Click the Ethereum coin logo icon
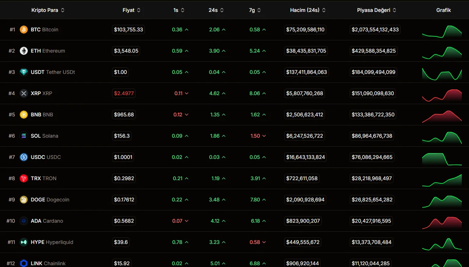This screenshot has height=267, width=469. [x=24, y=51]
